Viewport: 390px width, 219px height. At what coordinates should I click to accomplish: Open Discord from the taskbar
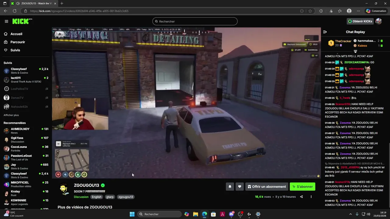[232, 214]
